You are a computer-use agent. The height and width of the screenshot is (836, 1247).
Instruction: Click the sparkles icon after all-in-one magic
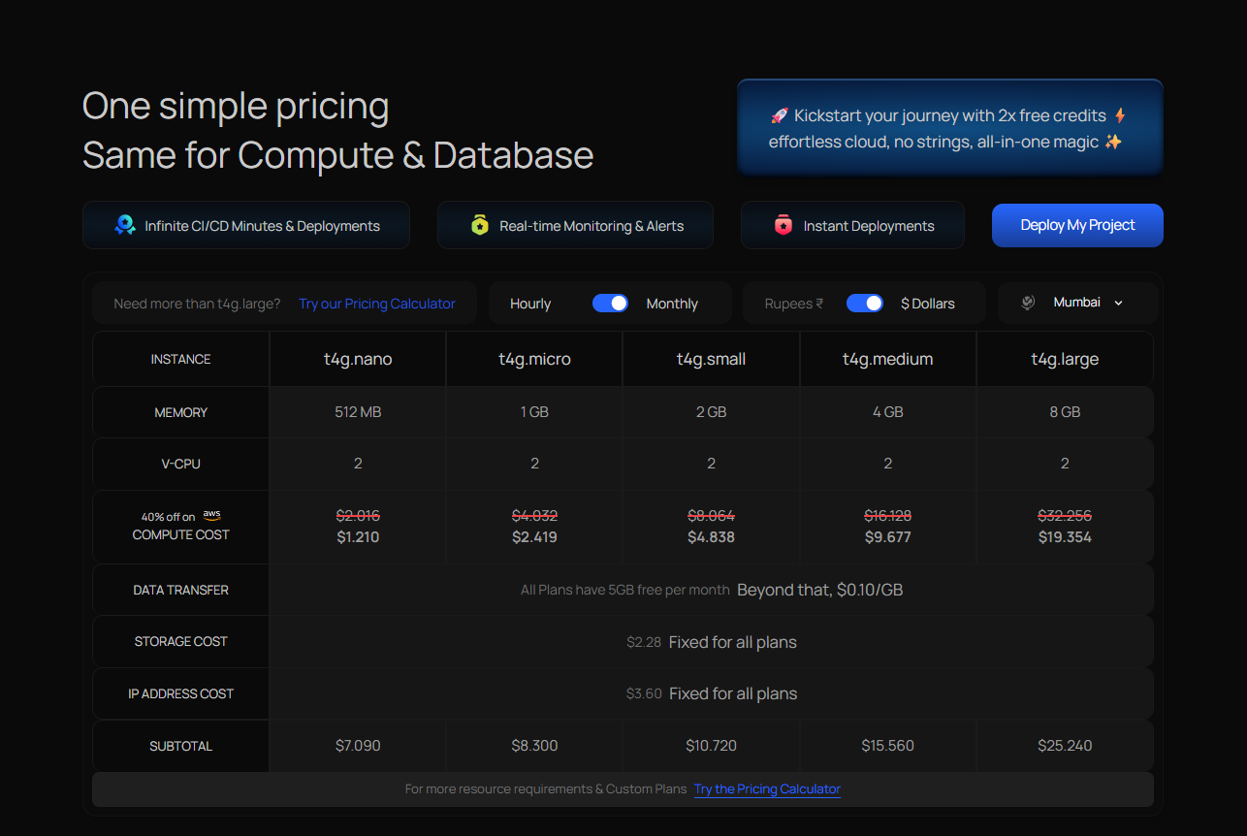coord(1113,142)
